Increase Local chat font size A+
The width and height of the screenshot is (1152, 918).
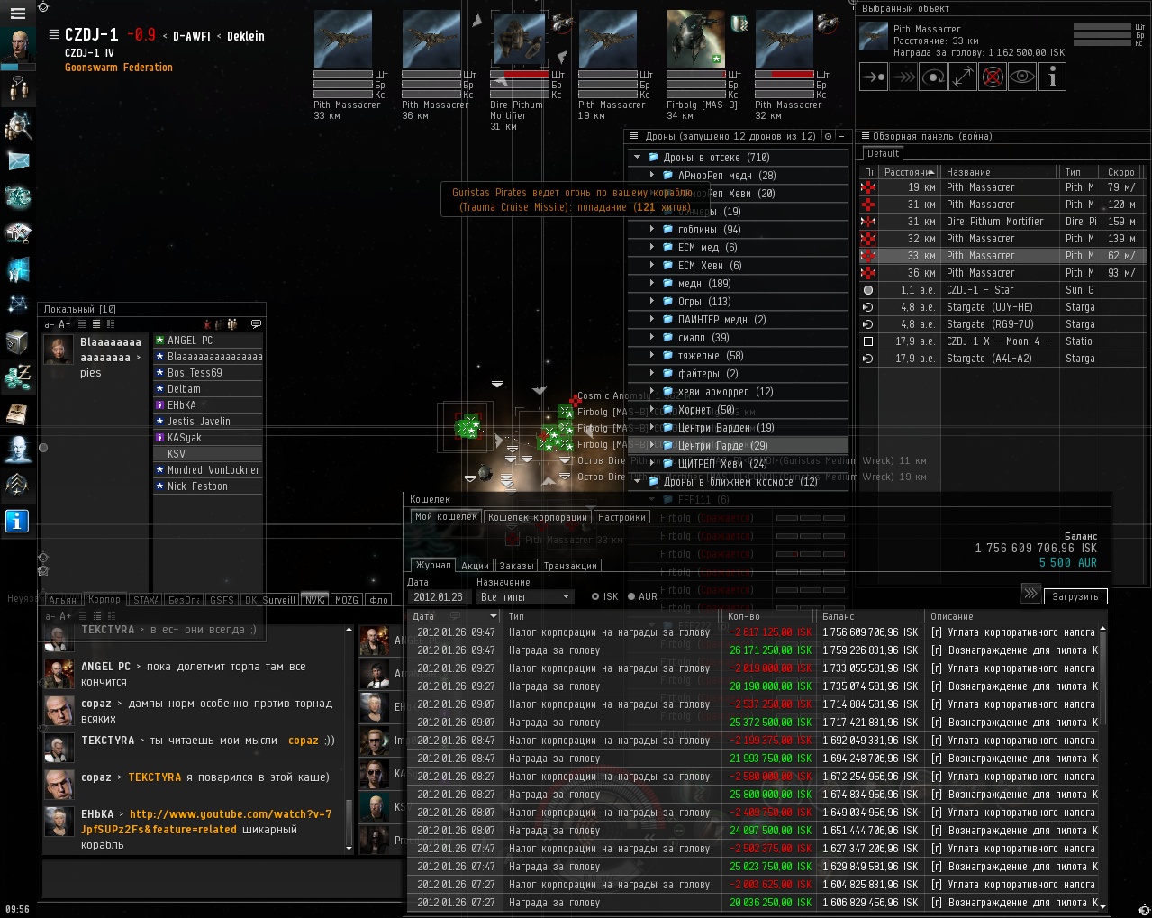[65, 324]
